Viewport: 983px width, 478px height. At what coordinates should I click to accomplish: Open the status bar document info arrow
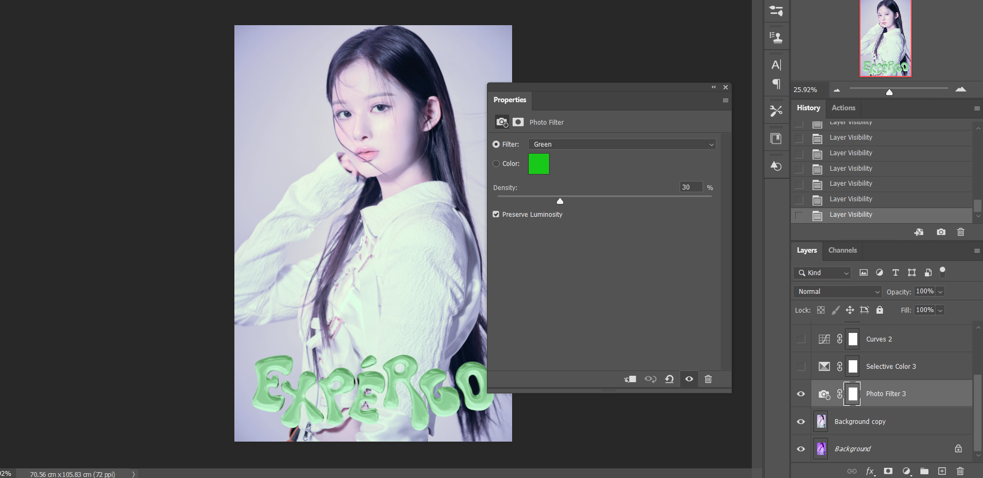click(x=133, y=474)
